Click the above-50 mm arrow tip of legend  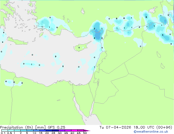tap(87, 131)
